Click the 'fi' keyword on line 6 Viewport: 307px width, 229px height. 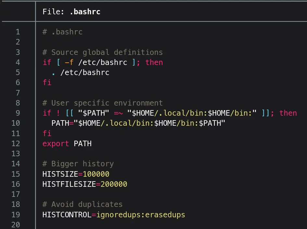(x=47, y=83)
